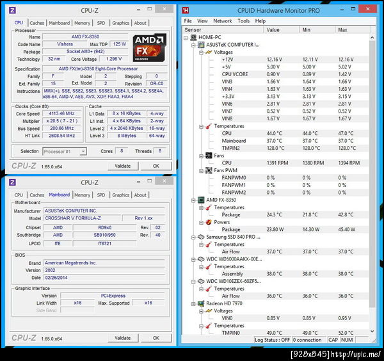Click thermometer icon under AMD FX-8350 Temperatures
The width and height of the screenshot is (384, 361).
209,207
